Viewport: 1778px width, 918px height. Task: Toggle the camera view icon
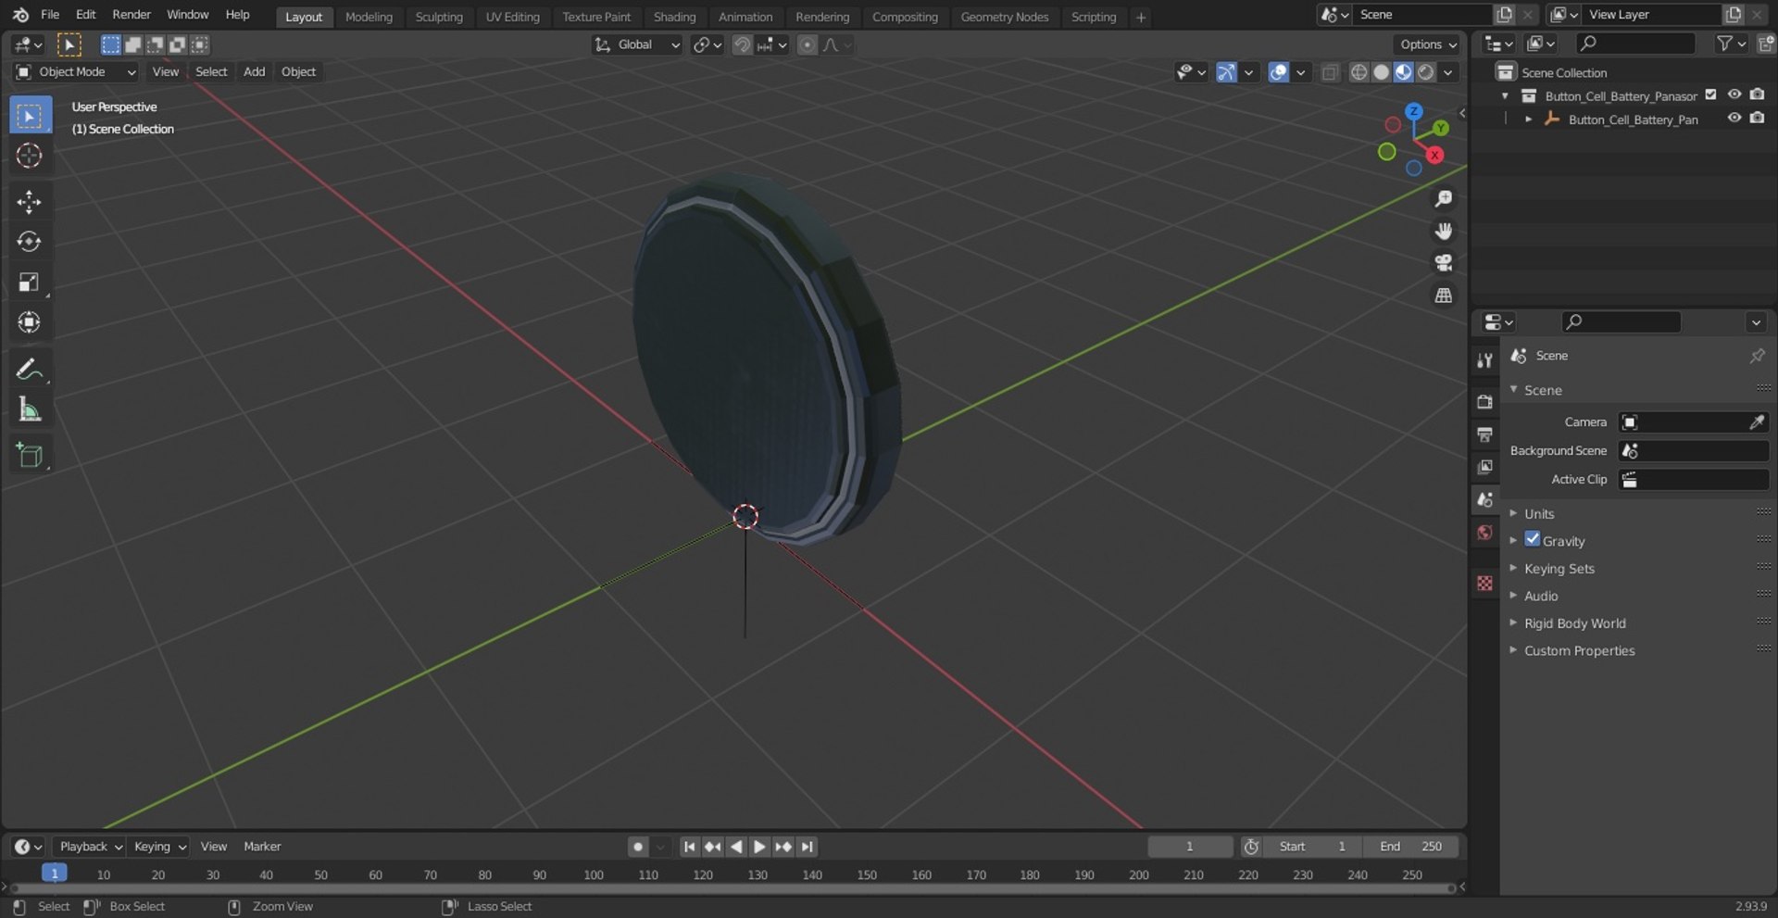pyautogui.click(x=1443, y=263)
